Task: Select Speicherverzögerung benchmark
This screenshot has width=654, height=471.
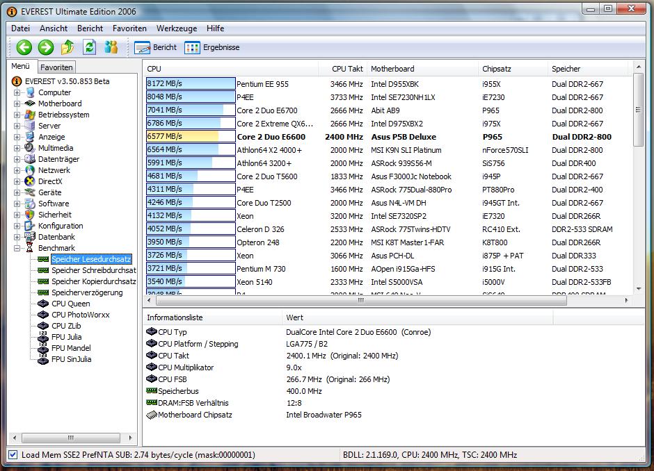Action: [87, 292]
